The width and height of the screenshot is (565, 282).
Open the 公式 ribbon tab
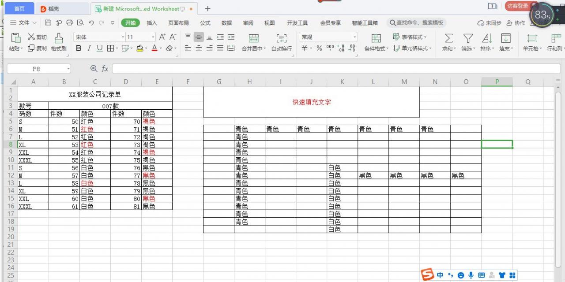[205, 23]
